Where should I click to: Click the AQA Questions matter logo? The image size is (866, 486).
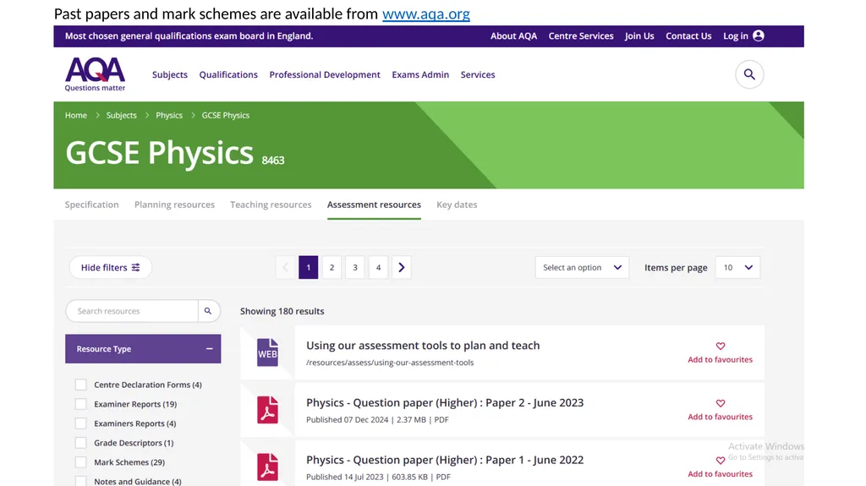pyautogui.click(x=95, y=74)
